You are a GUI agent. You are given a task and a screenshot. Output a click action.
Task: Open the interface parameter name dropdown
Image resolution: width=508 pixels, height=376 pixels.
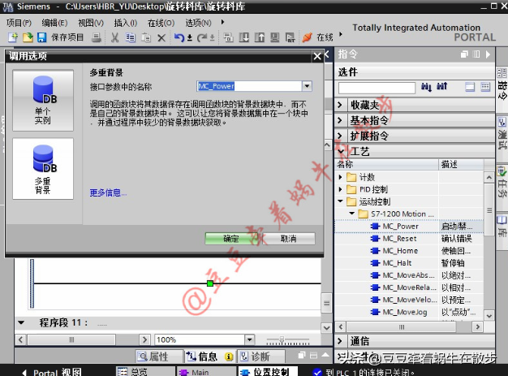(x=307, y=86)
